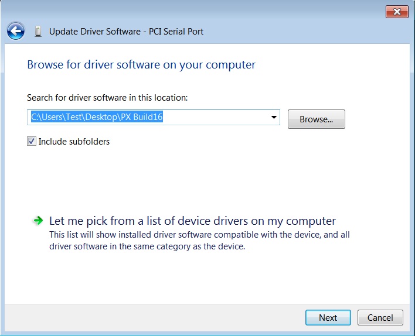Expand the driver location dropdown arrow

[274, 117]
